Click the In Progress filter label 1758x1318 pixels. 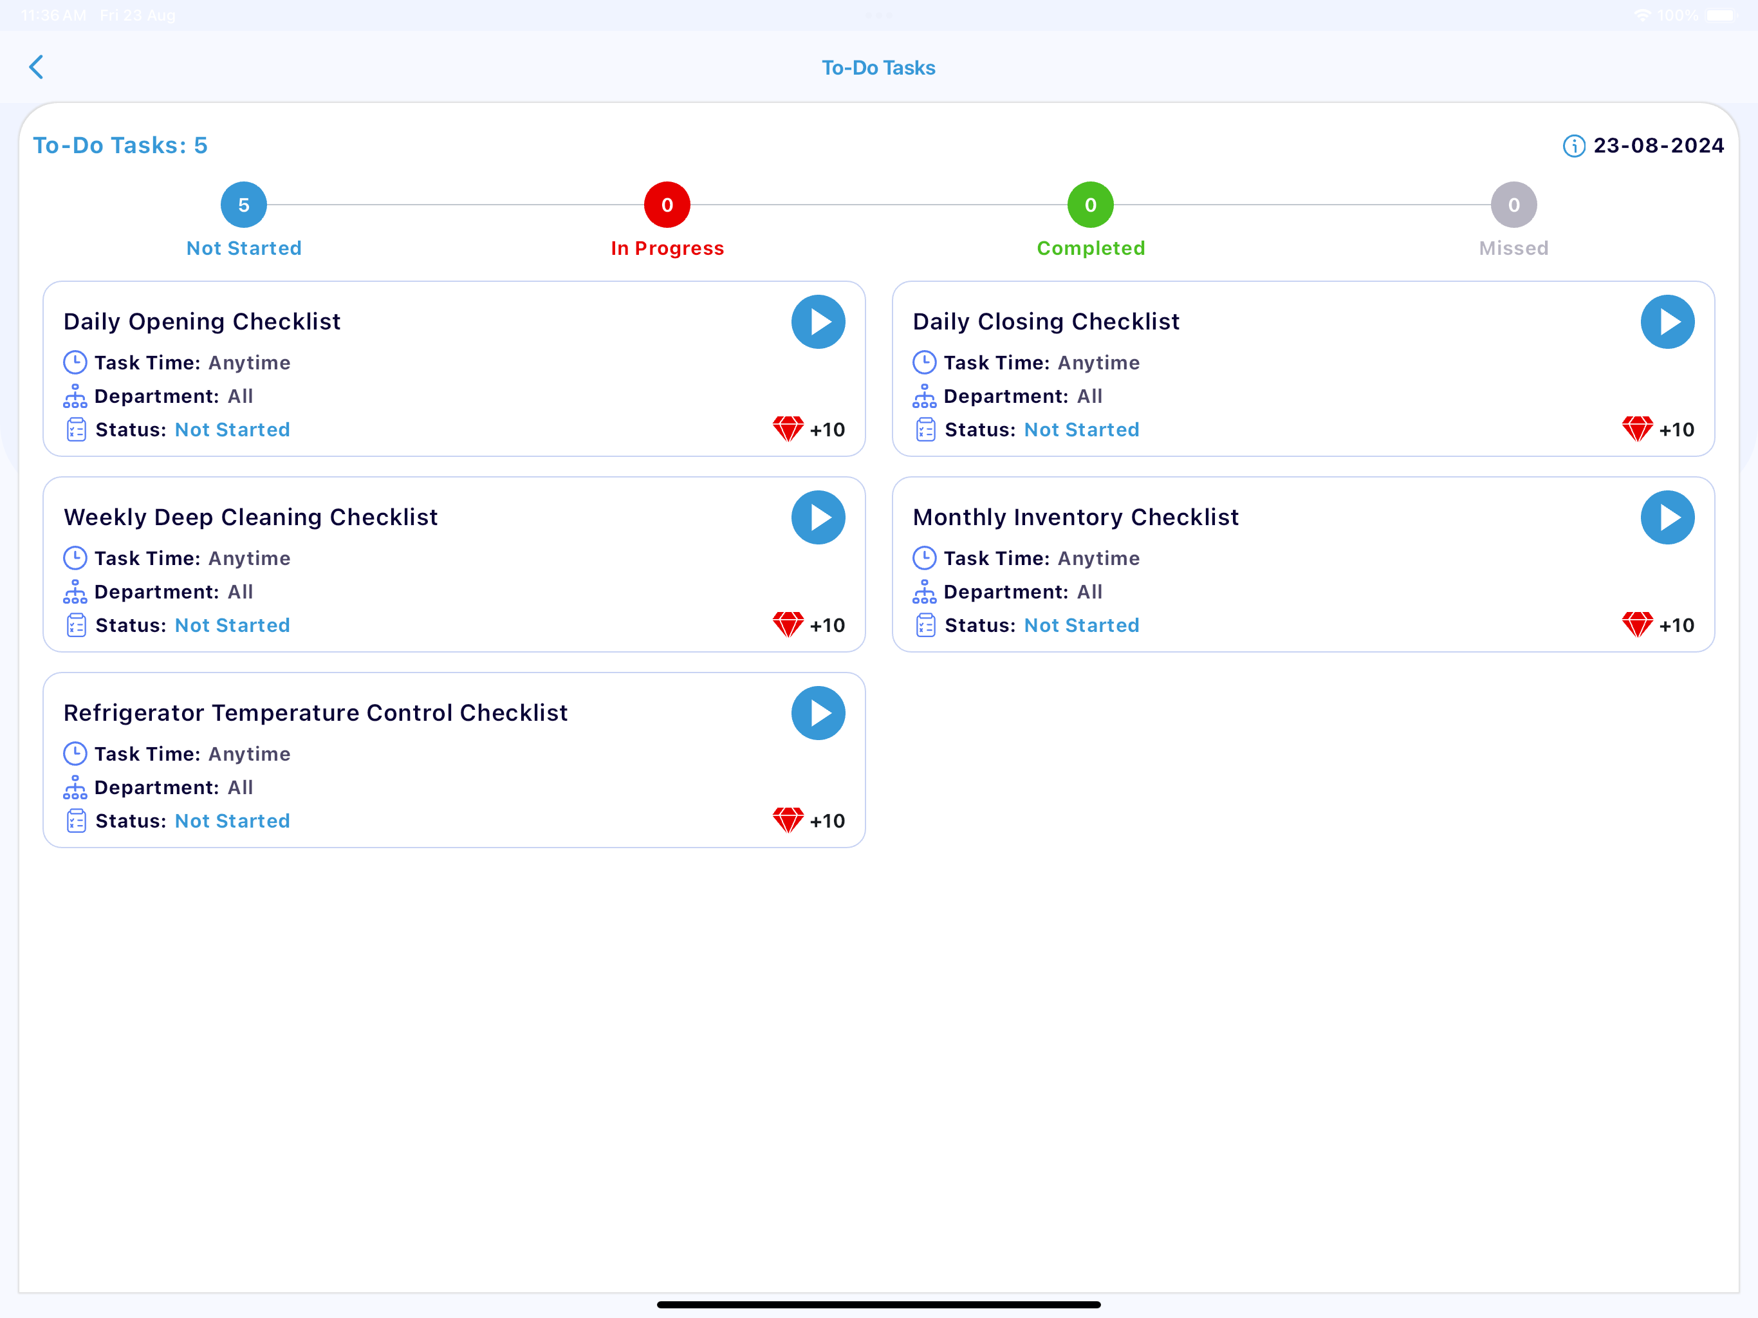[667, 249]
